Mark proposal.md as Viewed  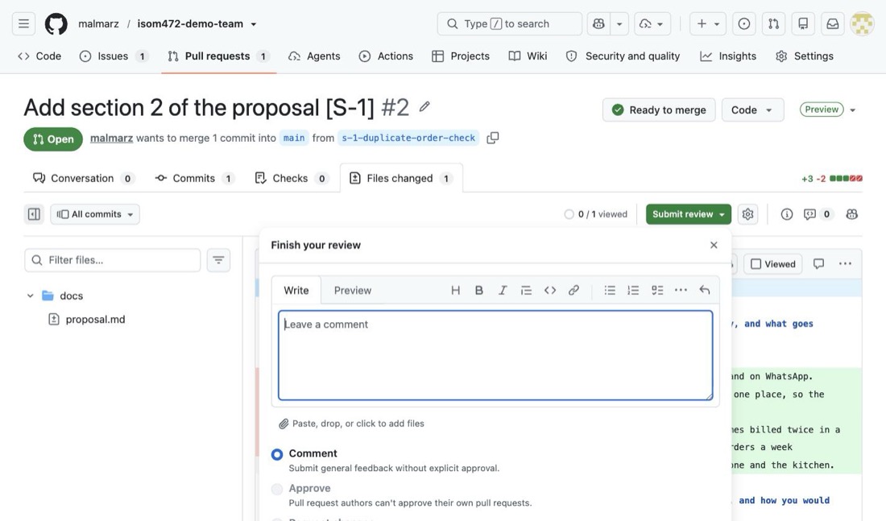[772, 264]
